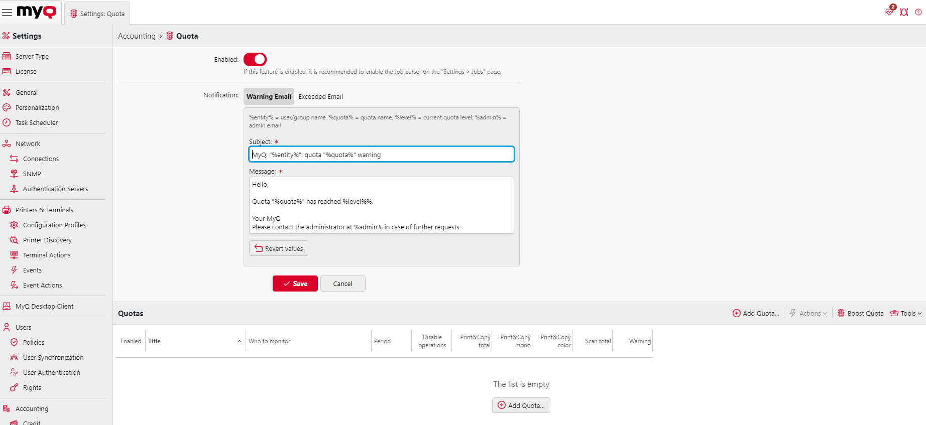
Task: Click the Boost Quota icon
Action: click(841, 313)
